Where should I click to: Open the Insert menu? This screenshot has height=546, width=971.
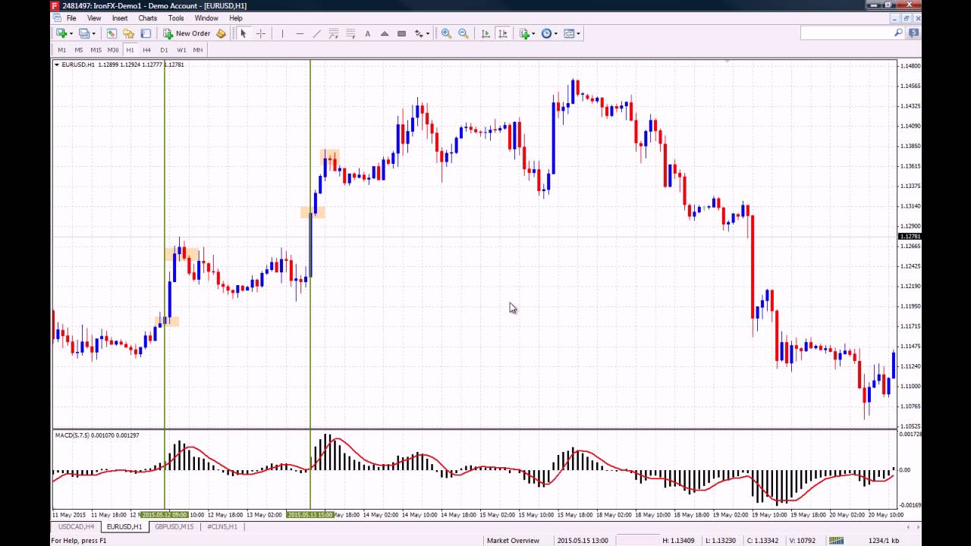click(120, 18)
